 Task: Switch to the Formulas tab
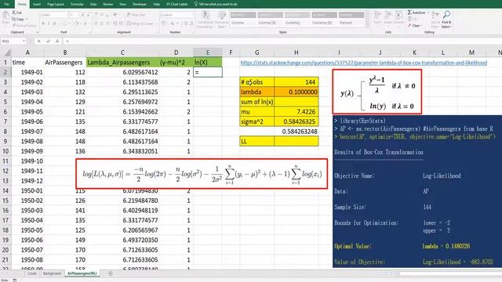click(x=77, y=4)
